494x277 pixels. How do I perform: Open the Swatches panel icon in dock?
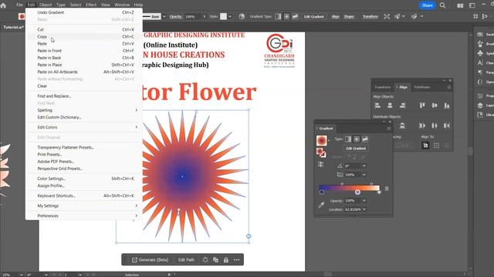point(480,34)
